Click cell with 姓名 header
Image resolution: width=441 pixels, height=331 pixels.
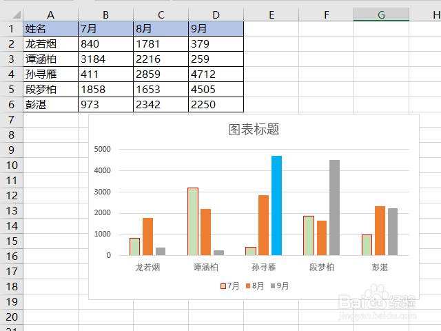click(50, 29)
